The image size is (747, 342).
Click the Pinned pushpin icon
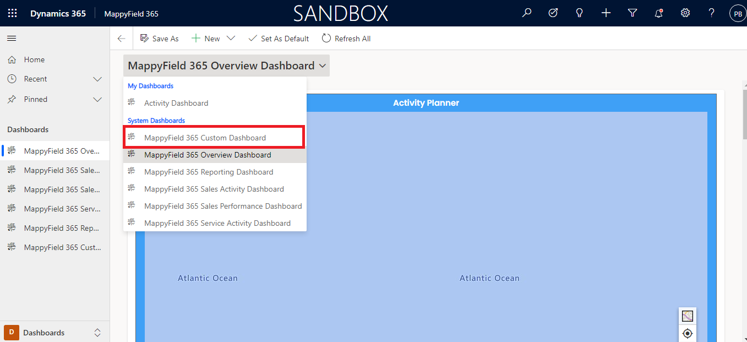pos(12,99)
